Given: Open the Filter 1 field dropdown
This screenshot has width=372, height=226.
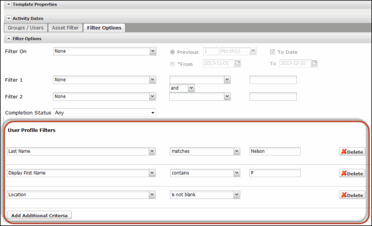Looking at the screenshot, I should 105,80.
